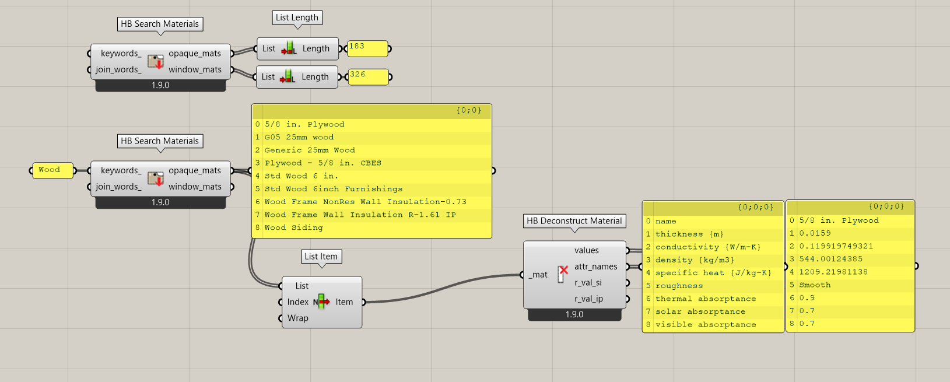The width and height of the screenshot is (950, 382).
Task: Click the top HB Search Materials component icon
Action: click(x=155, y=61)
